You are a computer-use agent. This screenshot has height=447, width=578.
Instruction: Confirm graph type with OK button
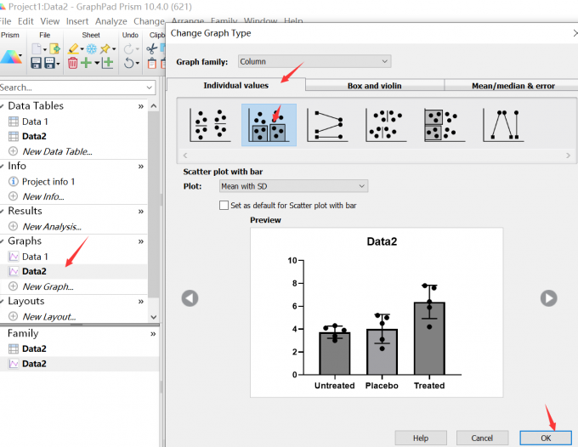pos(546,438)
